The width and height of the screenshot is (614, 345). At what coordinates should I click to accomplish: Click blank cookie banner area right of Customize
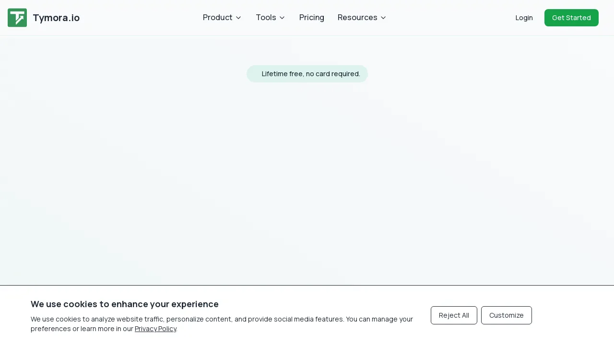(x=571, y=315)
